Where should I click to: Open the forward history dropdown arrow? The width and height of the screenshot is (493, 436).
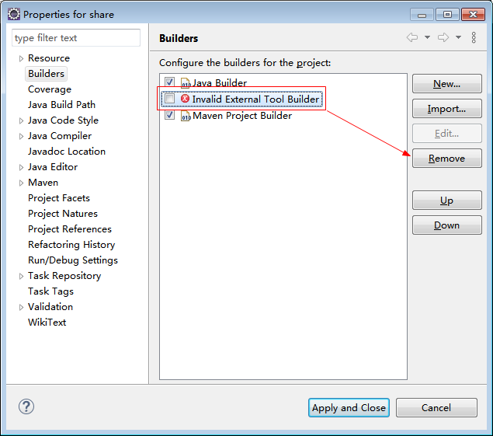coord(458,37)
